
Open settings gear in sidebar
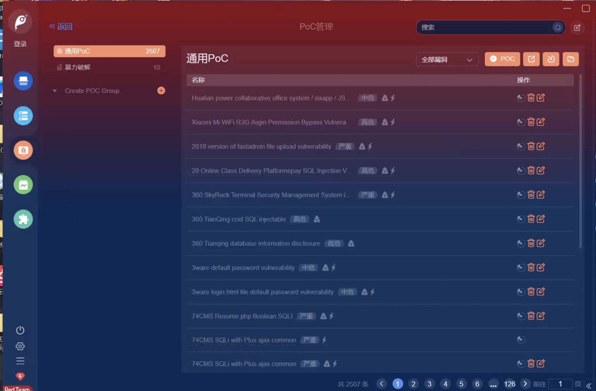pos(20,346)
